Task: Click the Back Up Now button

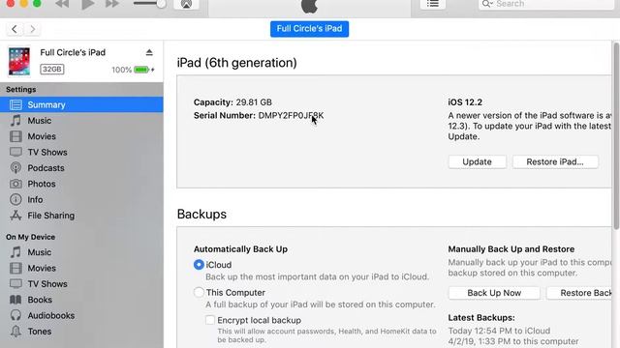Action: pyautogui.click(x=494, y=293)
